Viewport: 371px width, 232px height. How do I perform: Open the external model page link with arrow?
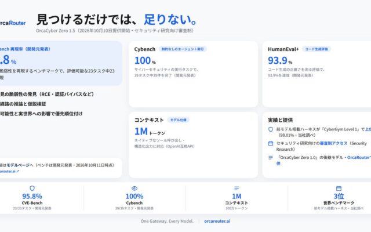(9, 171)
